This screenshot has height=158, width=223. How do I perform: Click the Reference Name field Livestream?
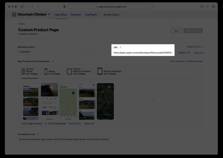[x=63, y=52]
